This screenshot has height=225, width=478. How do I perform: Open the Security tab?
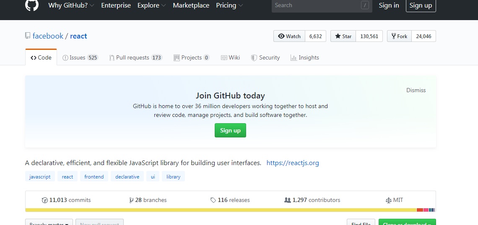[x=265, y=57]
